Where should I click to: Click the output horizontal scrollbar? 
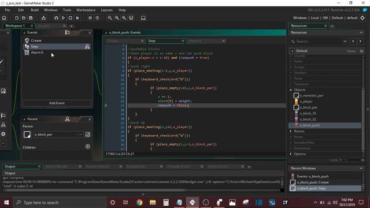pos(94,190)
